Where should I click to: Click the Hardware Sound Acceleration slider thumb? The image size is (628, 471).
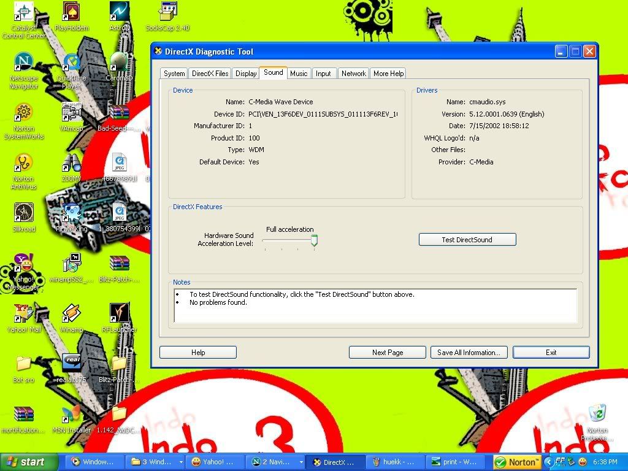315,240
